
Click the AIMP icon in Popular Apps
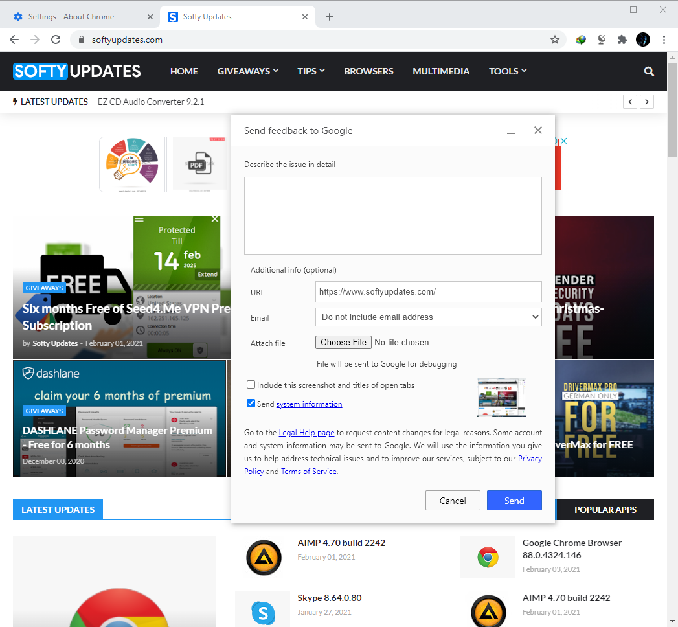(x=488, y=611)
